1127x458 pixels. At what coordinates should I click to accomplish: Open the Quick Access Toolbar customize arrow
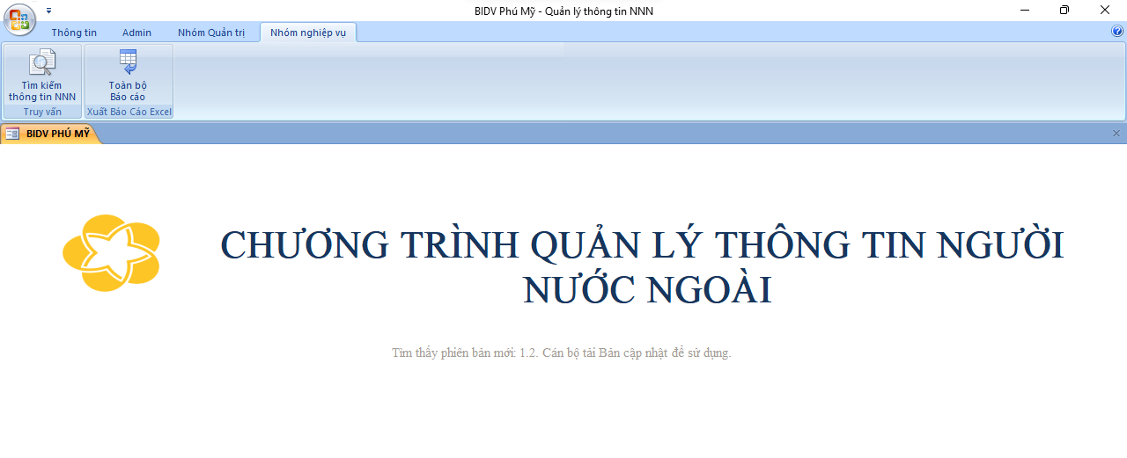click(x=49, y=11)
